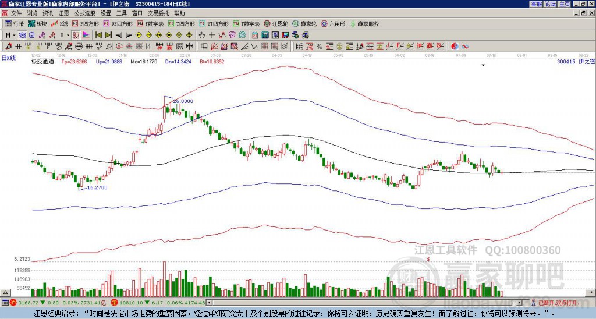Click the truck icon on toolbar
The width and height of the screenshot is (596, 319).
(x=306, y=36)
